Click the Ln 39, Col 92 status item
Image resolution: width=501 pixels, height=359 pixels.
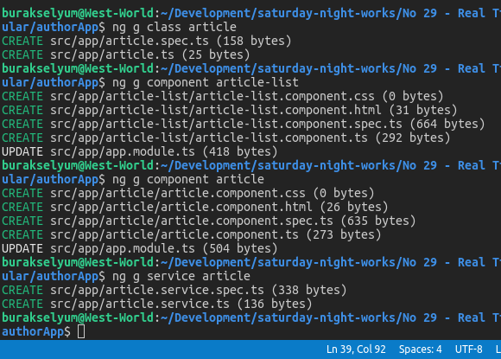click(356, 349)
